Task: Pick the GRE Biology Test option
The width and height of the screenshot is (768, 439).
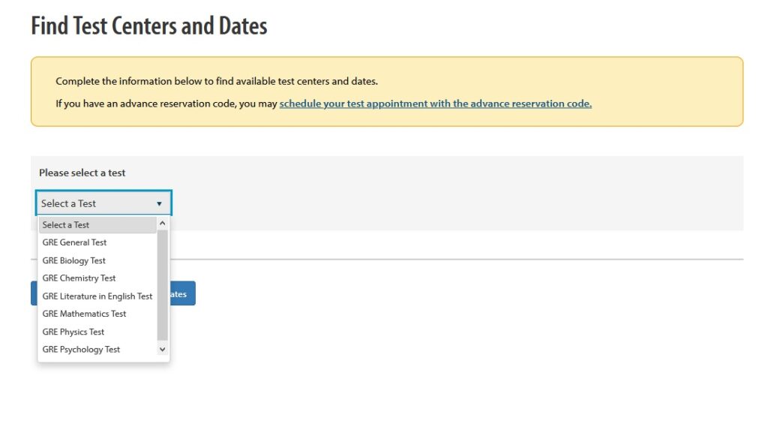Action: [74, 260]
